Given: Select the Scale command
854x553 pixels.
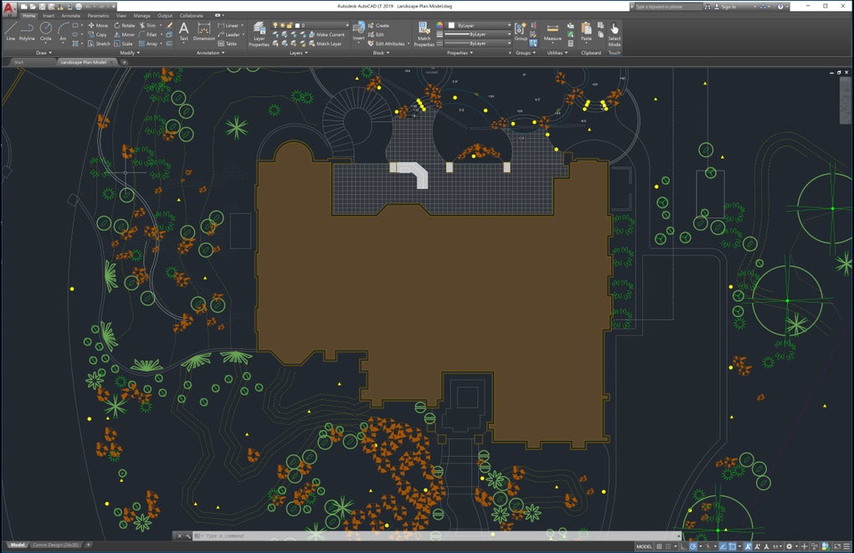Looking at the screenshot, I should click(x=123, y=44).
